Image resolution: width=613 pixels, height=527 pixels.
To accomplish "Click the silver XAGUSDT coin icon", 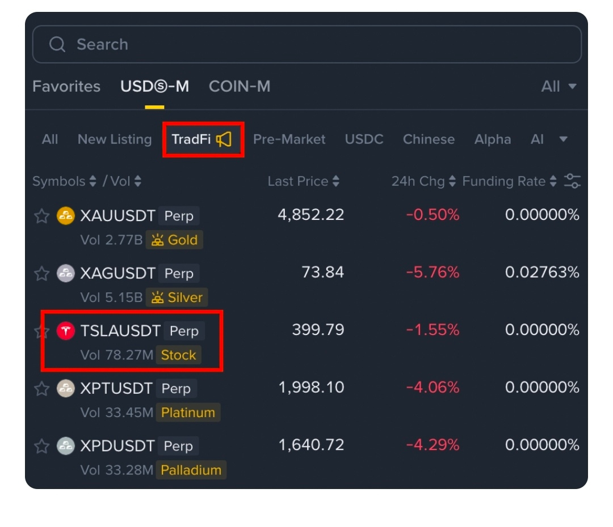I will (x=66, y=273).
